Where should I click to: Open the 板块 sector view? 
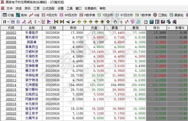click(22, 15)
